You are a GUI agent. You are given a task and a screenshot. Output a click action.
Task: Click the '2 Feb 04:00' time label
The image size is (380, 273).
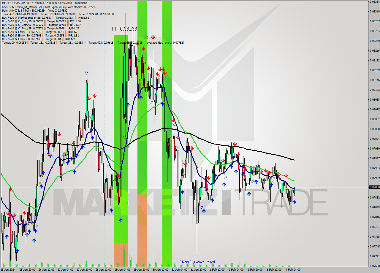point(236,270)
